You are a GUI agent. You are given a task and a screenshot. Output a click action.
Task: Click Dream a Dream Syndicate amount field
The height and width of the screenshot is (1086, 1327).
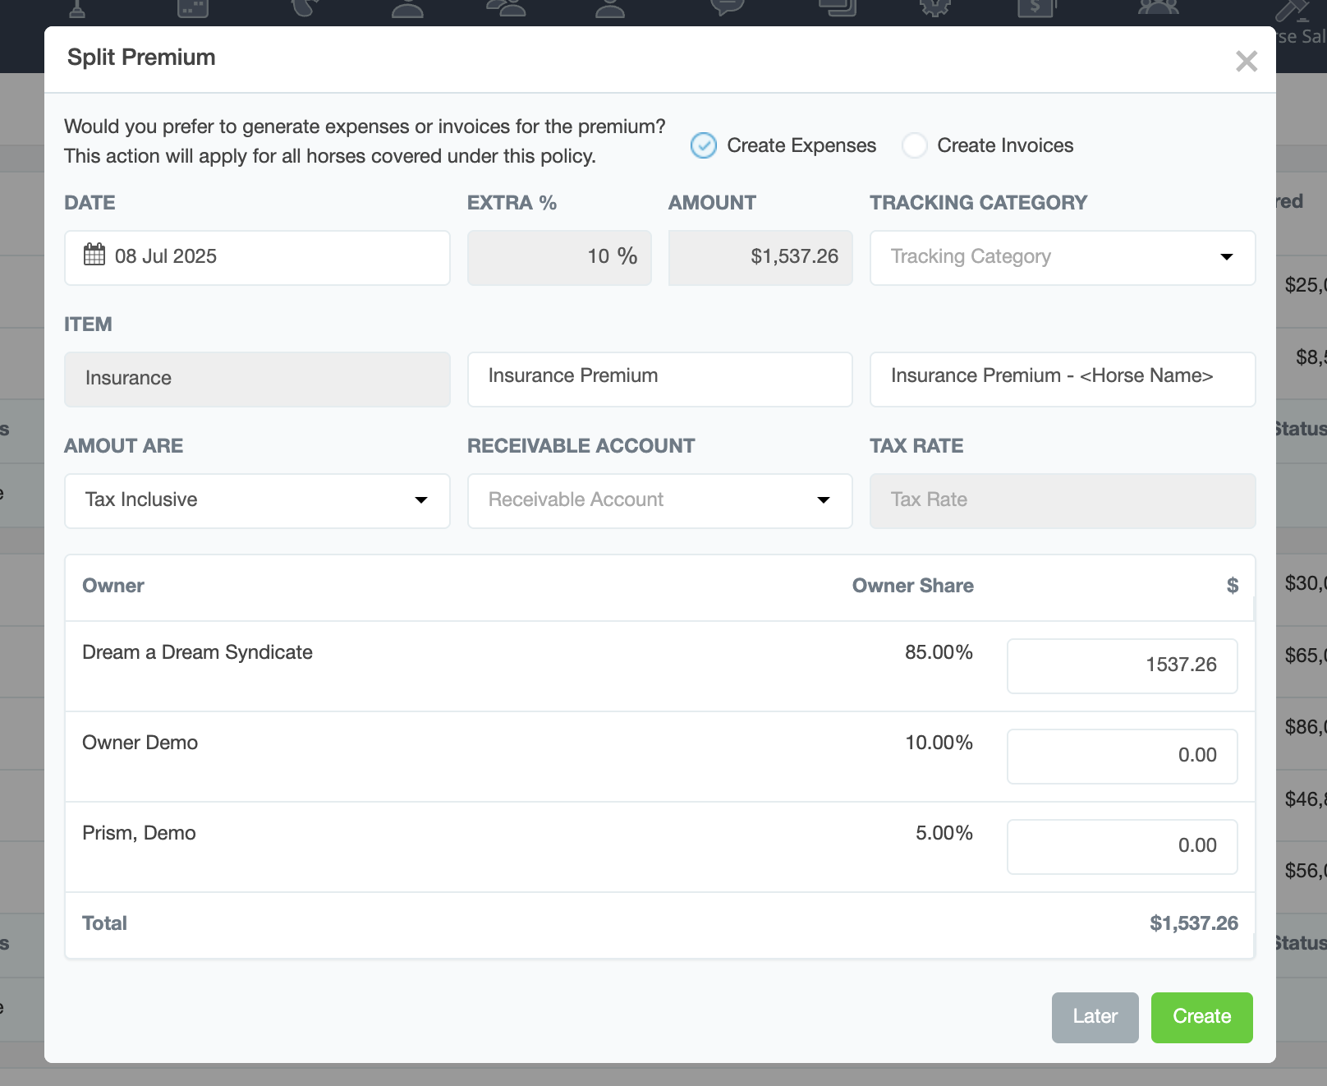coord(1122,665)
